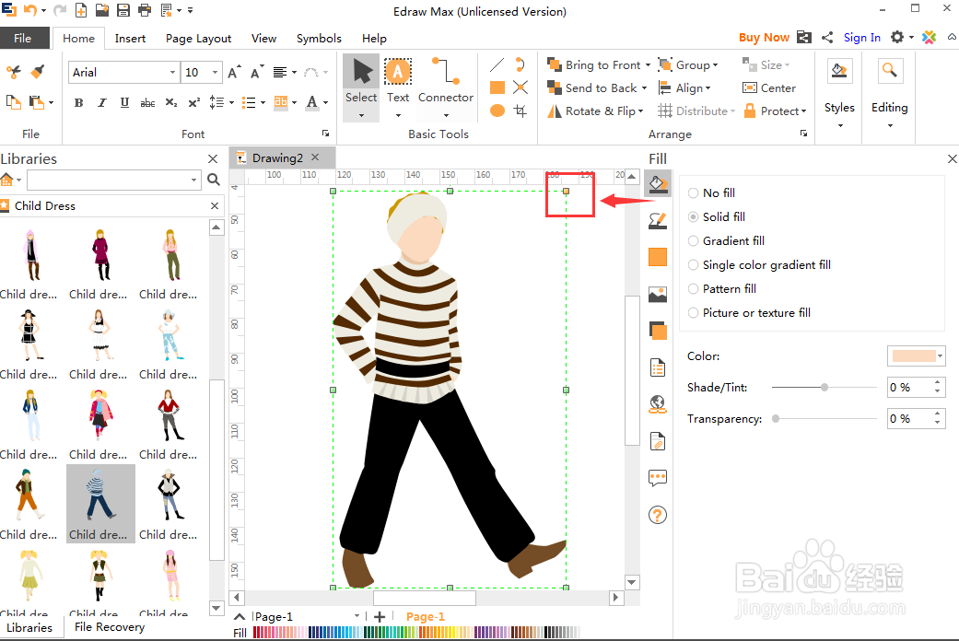Open the Insert Picture icon in sidebar
Viewport: 959px width, 641px height.
point(658,294)
